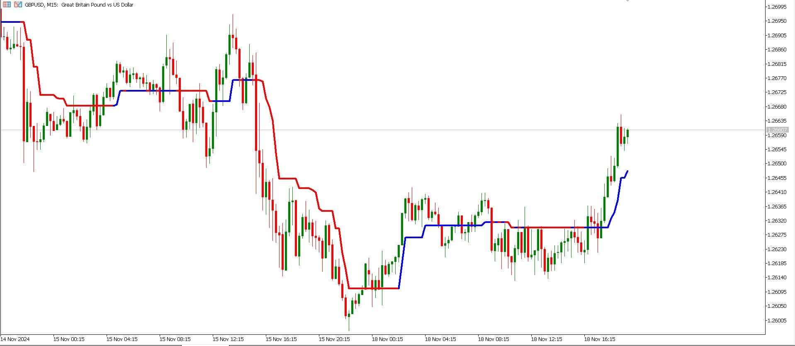Viewport: 795px width, 346px height.
Task: Click the 14 Nov 2024 date label
Action: pyautogui.click(x=15, y=339)
